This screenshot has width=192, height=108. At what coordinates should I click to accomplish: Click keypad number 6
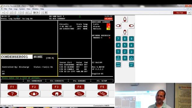(131, 45)
